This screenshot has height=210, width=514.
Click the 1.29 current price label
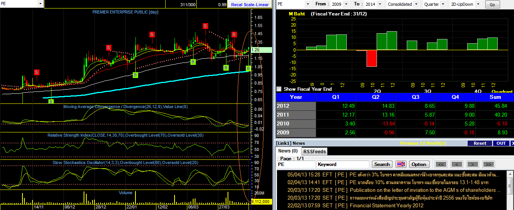(262, 50)
